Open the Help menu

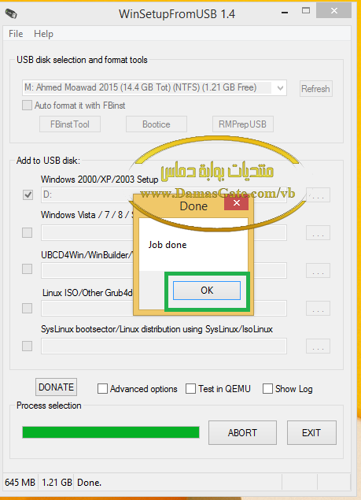coord(44,34)
